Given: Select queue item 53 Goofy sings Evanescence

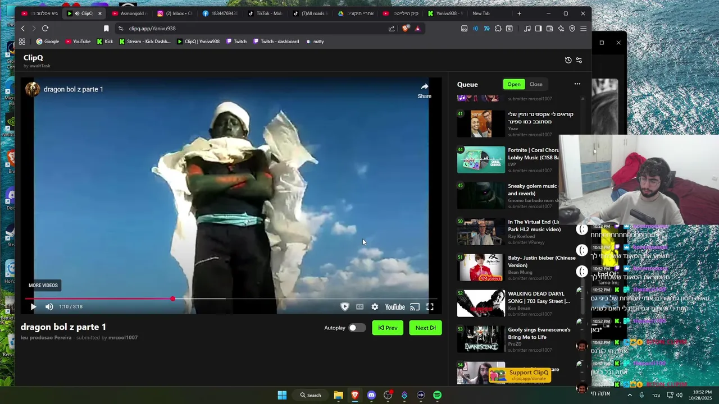Looking at the screenshot, I should pos(516,339).
